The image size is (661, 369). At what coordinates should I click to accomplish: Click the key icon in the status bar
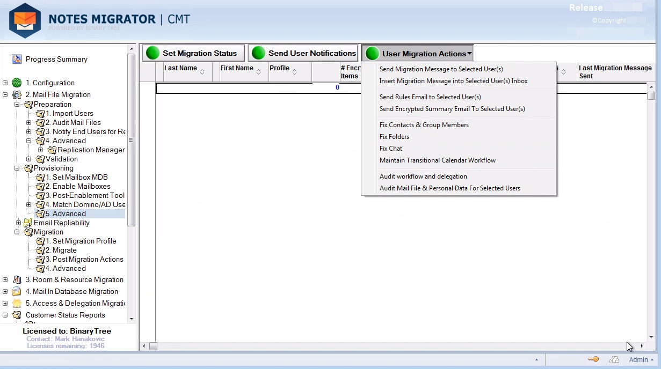[x=593, y=359]
